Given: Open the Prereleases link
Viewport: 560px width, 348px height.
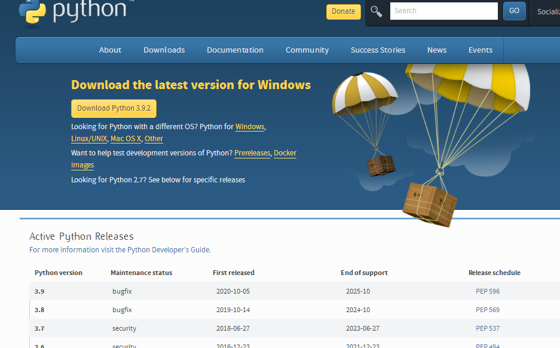Looking at the screenshot, I should click(x=252, y=153).
